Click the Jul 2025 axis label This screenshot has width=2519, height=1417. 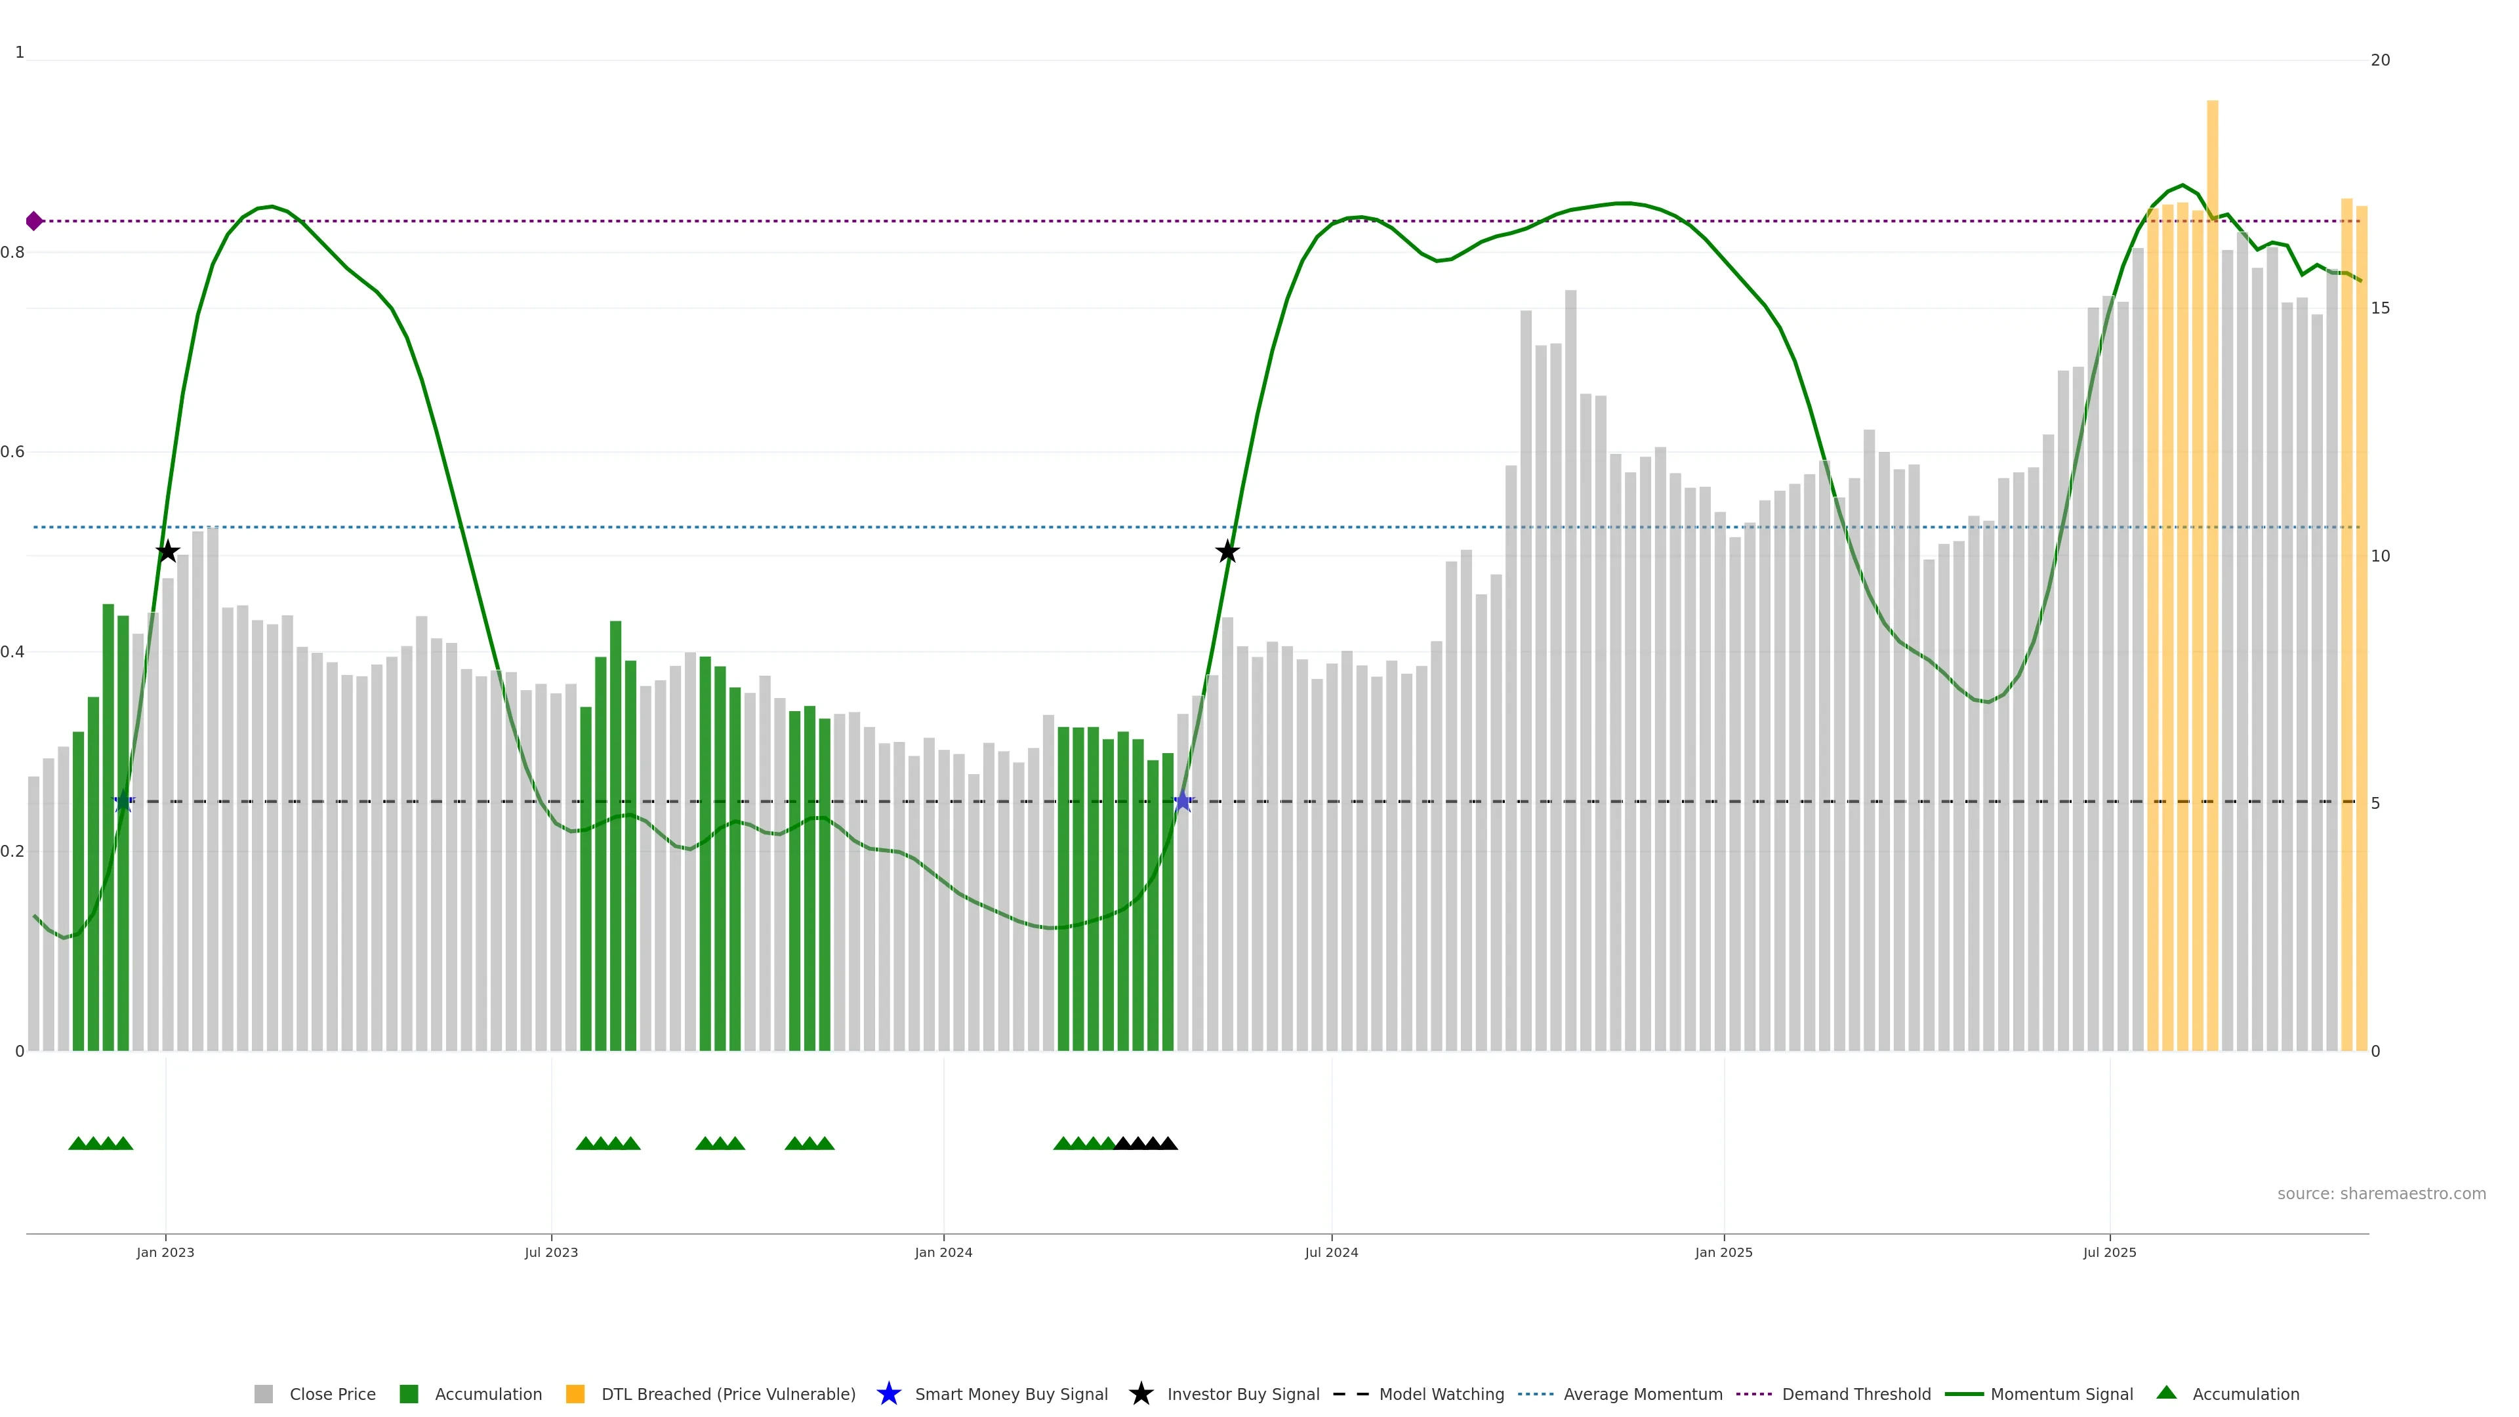[2109, 1252]
